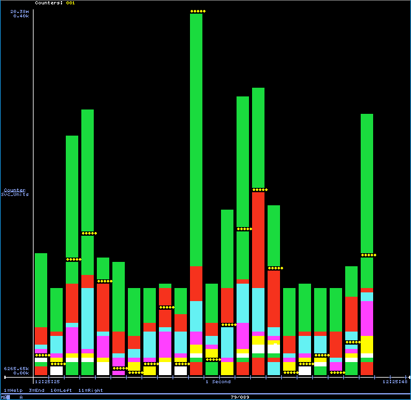Click the MA session status indicator

coord(4,396)
